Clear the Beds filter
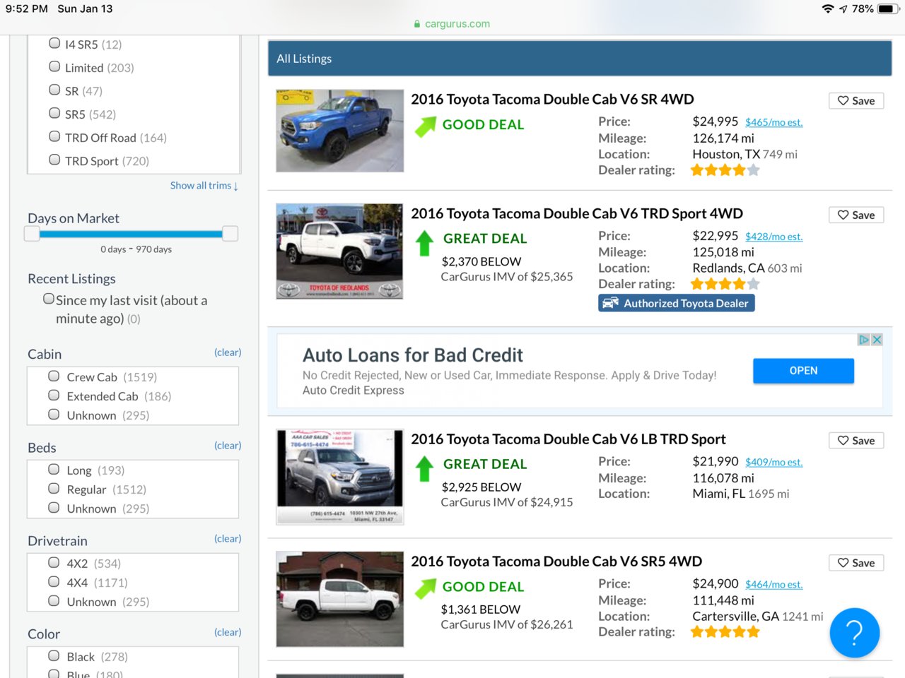The height and width of the screenshot is (678, 905). coord(228,446)
